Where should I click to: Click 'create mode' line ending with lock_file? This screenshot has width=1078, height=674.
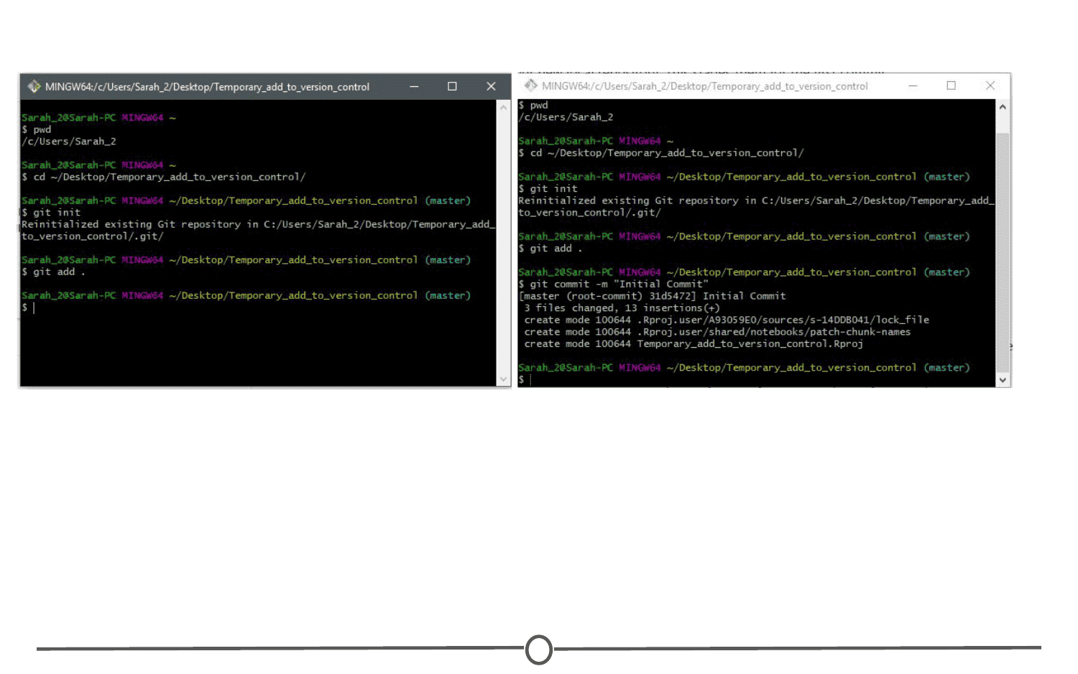(727, 320)
